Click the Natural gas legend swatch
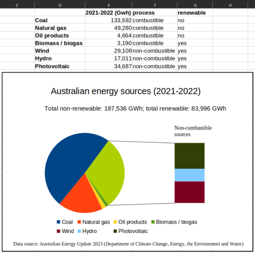The width and height of the screenshot is (255, 254). click(x=79, y=222)
